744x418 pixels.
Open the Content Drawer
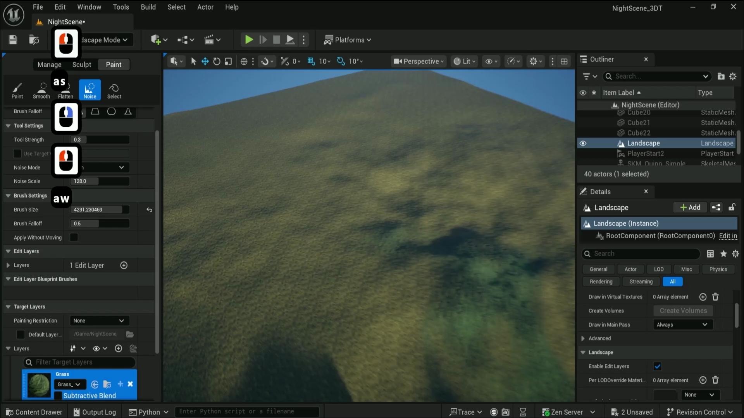[x=34, y=411]
